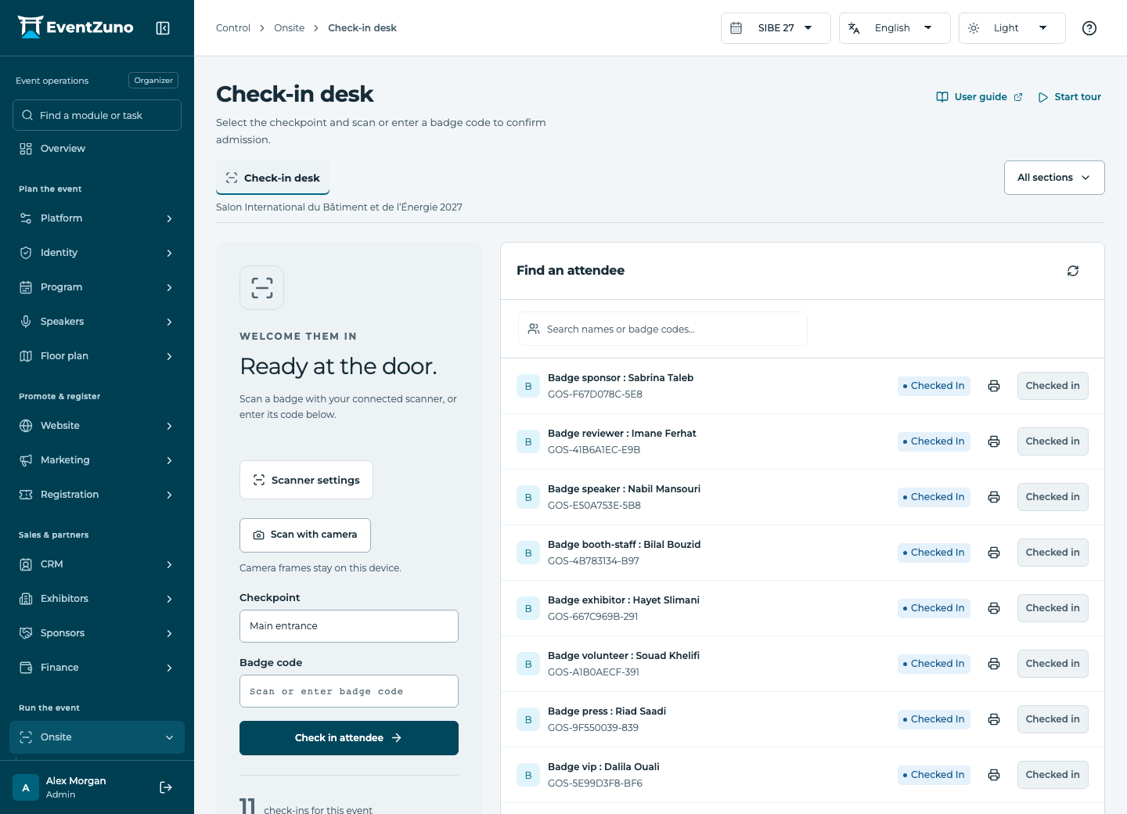This screenshot has width=1127, height=814.
Task: Expand the Exhibitors menu
Action: coord(97,599)
